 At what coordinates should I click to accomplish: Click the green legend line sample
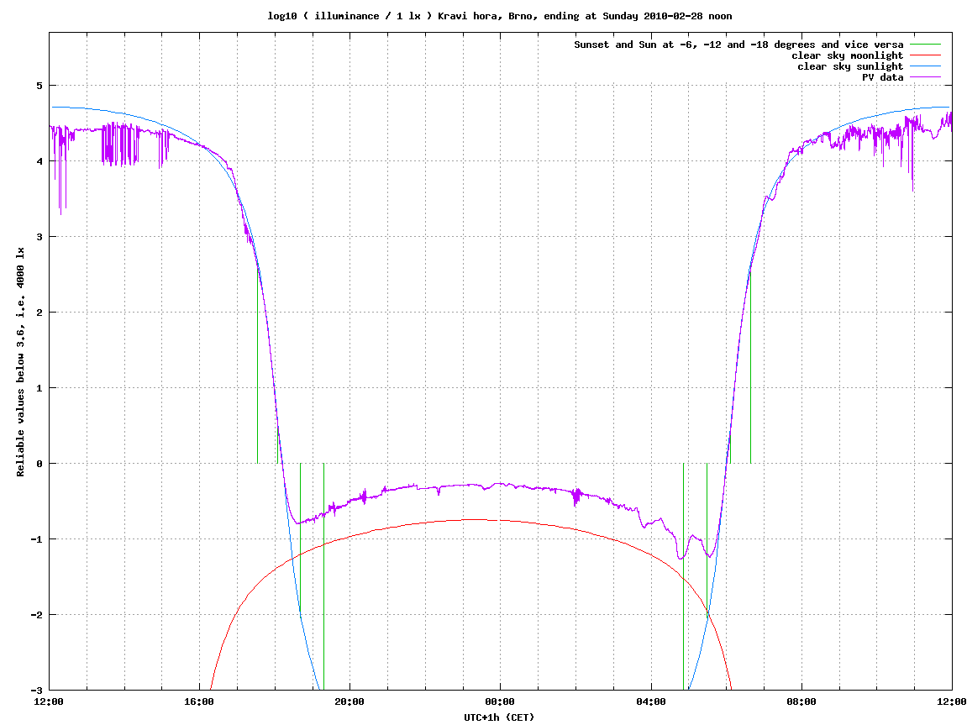point(925,45)
